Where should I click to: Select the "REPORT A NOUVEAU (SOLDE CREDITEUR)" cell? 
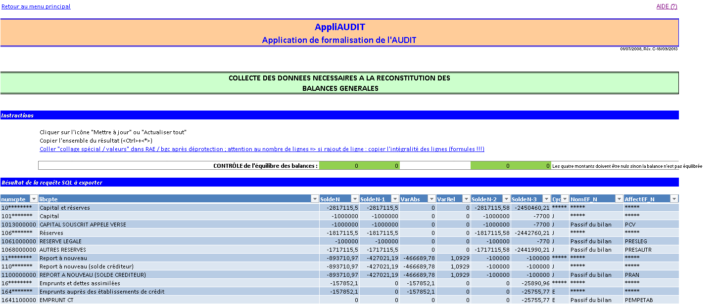(179, 275)
